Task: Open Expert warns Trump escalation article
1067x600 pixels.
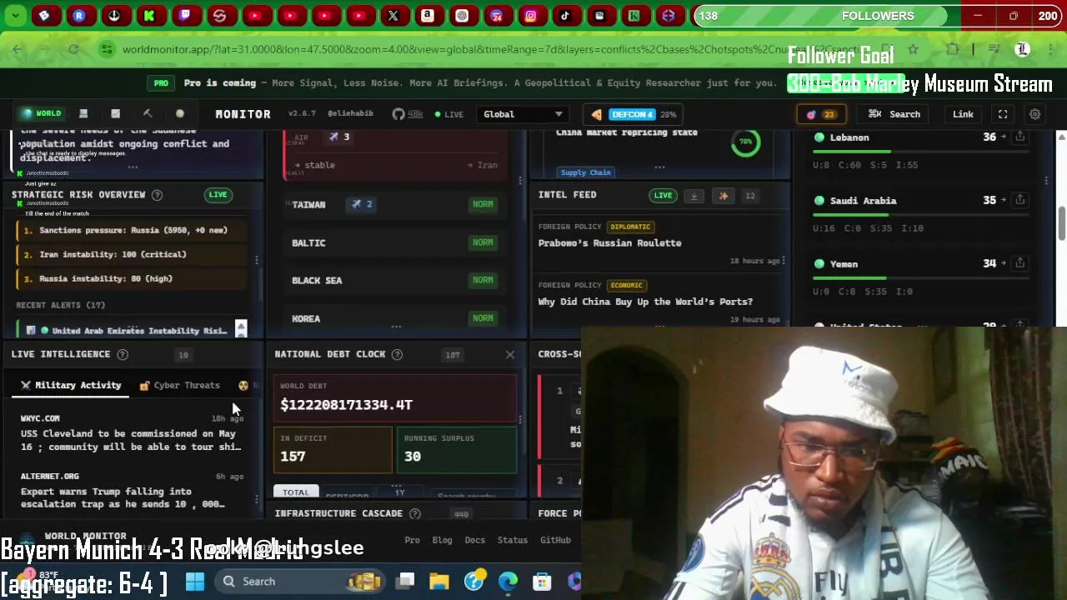Action: point(123,497)
